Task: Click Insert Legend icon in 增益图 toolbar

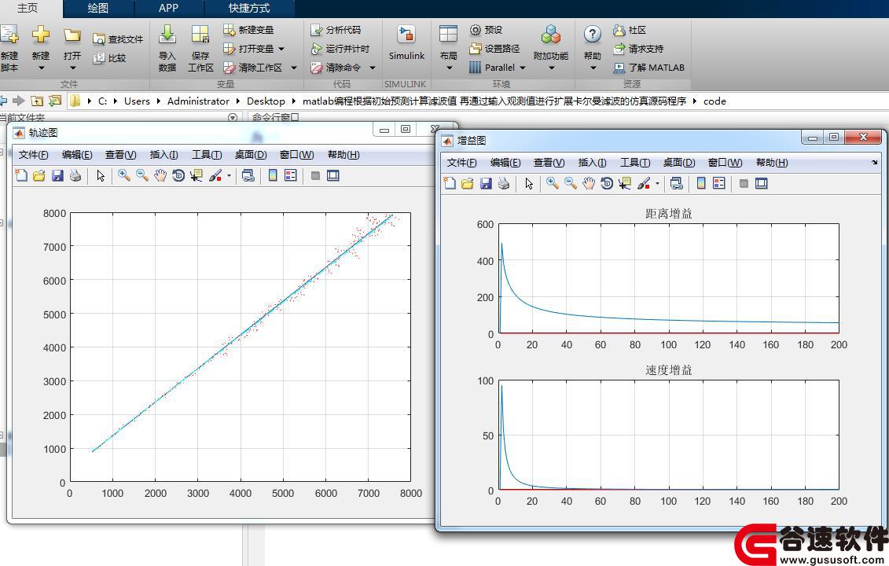Action: 719,184
